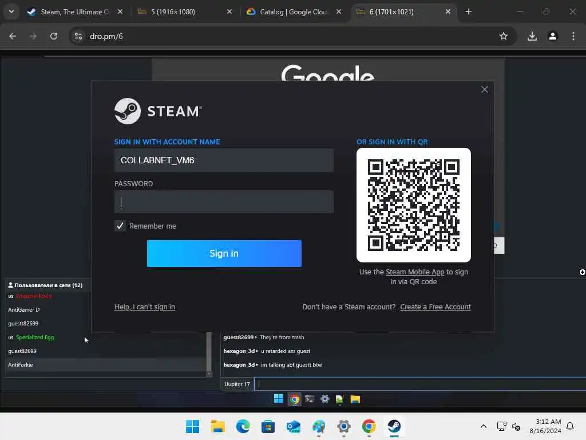
Task: Click the muted volume tray icon
Action: point(517,426)
